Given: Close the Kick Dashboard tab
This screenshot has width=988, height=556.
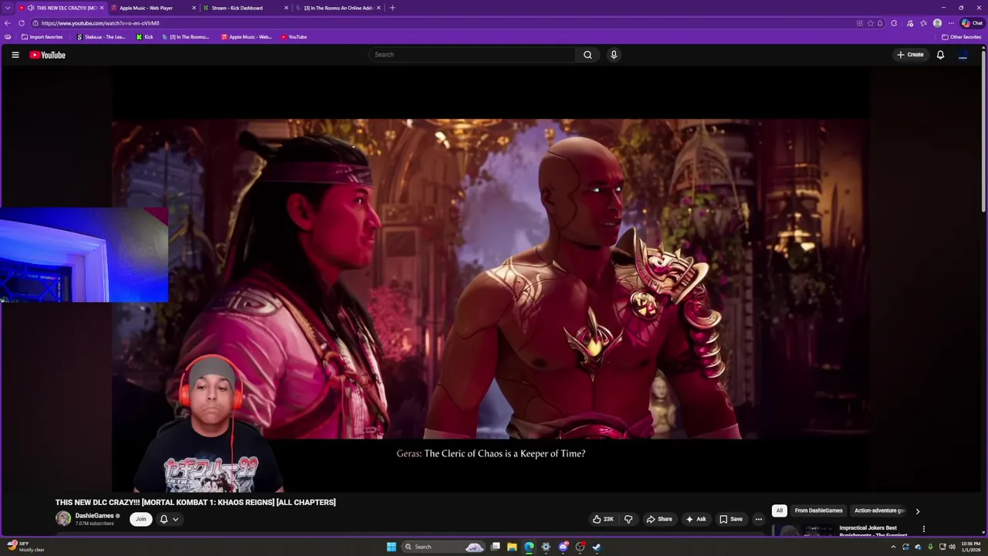Looking at the screenshot, I should (286, 8).
